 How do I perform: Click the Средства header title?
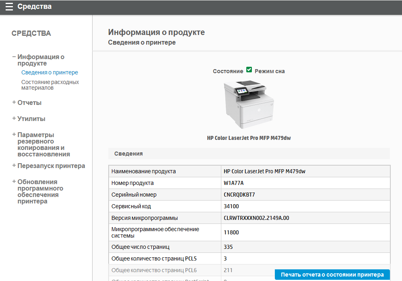click(34, 6)
